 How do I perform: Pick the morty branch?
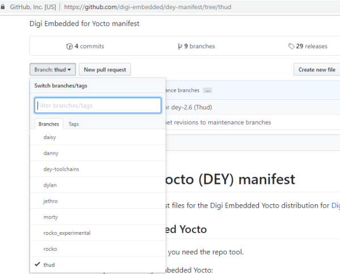(98, 217)
